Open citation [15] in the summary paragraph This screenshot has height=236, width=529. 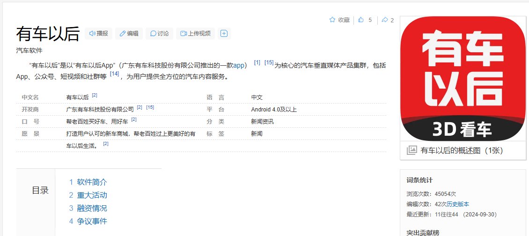tap(269, 62)
